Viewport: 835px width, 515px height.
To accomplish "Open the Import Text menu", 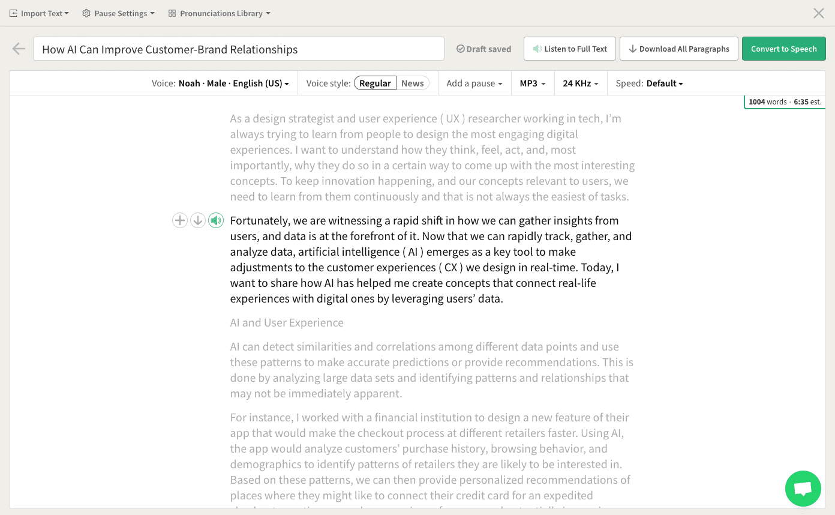I will point(40,13).
